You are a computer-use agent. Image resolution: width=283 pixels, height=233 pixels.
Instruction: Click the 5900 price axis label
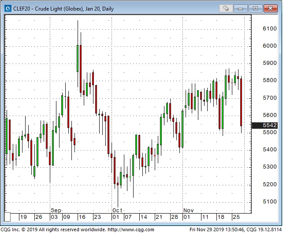[x=270, y=63]
